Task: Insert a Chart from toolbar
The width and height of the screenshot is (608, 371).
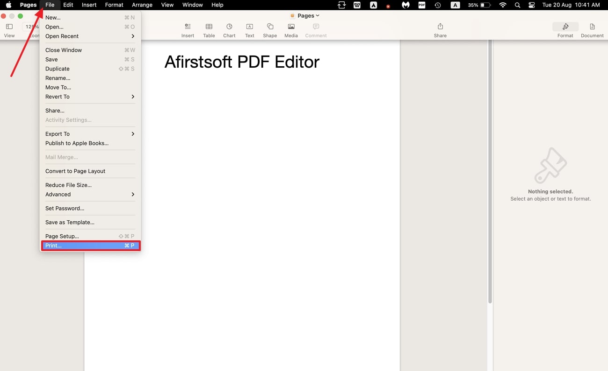Action: point(229,30)
